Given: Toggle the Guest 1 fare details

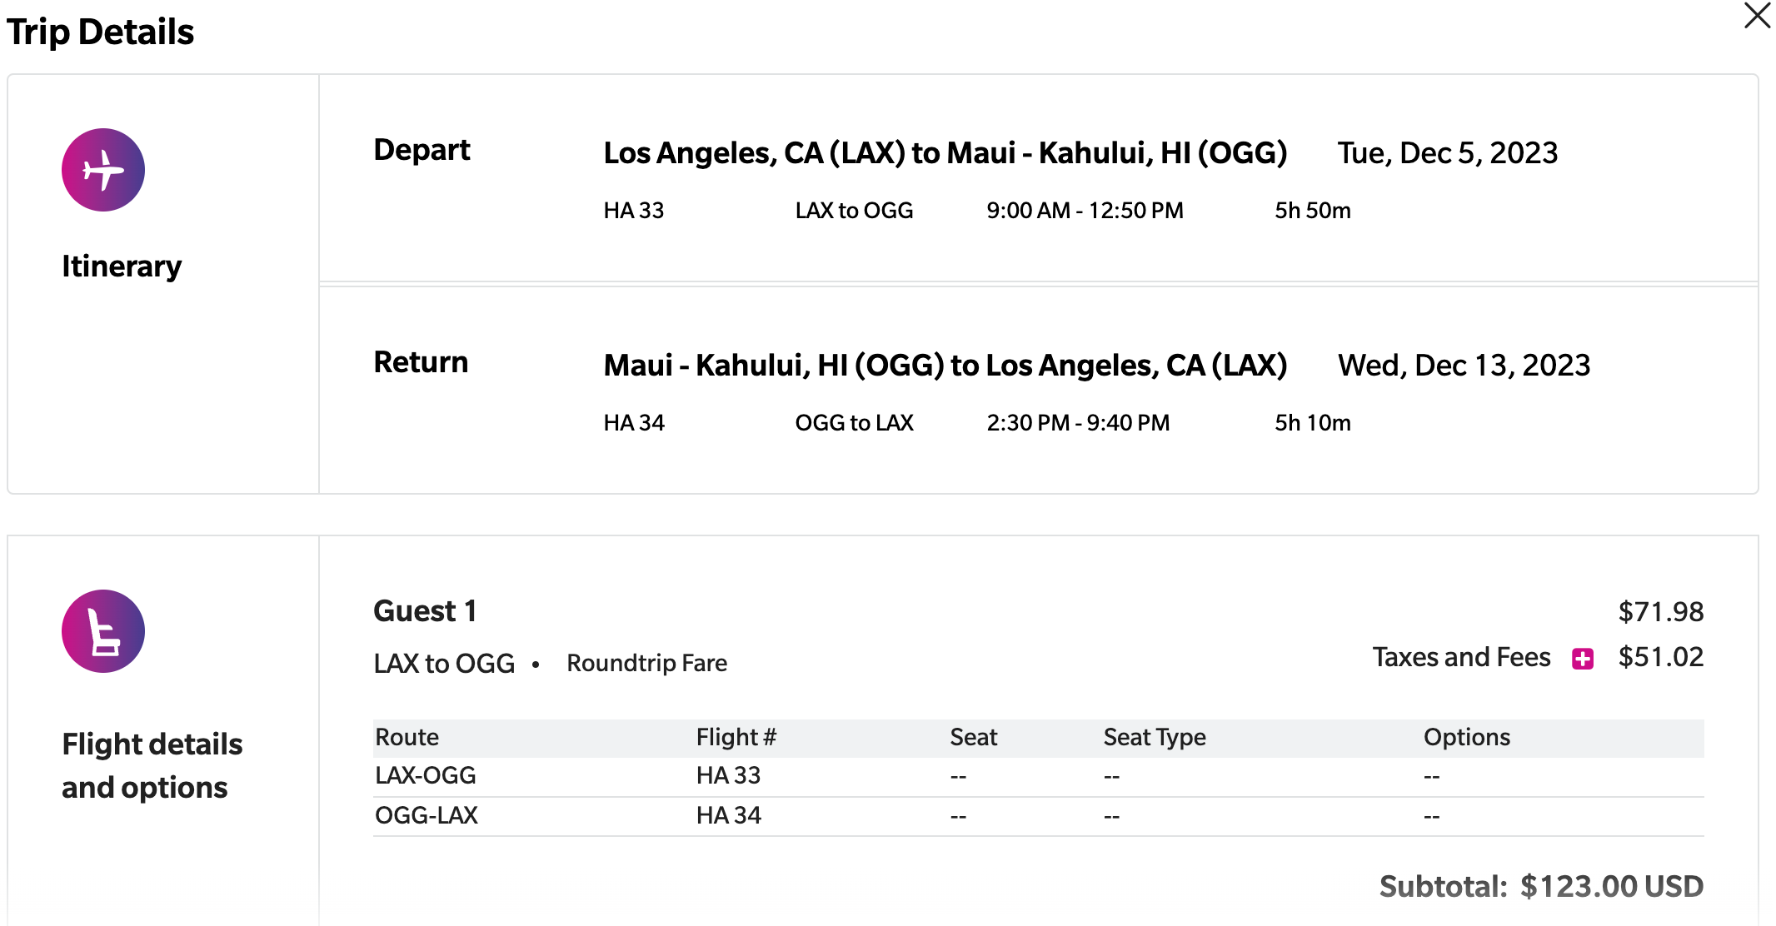Looking at the screenshot, I should 425,610.
